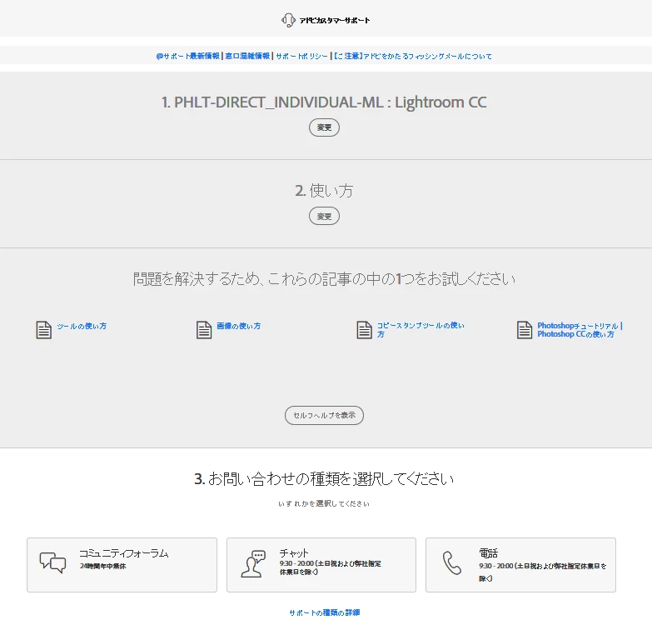Open the @サポート最新情報 link
This screenshot has height=620, width=652.
point(187,56)
